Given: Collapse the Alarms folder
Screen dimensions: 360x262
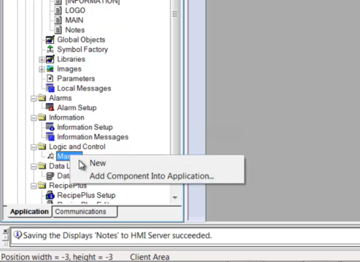Looking at the screenshot, I should (33, 99).
